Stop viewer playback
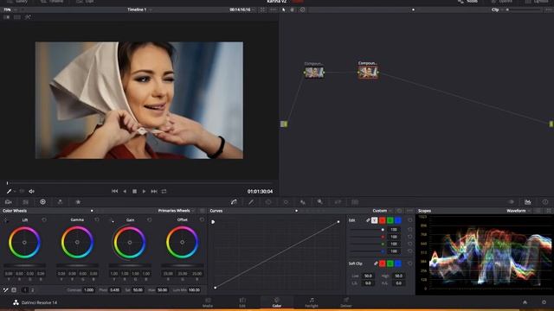The height and width of the screenshot is (311, 554). pyautogui.click(x=134, y=191)
